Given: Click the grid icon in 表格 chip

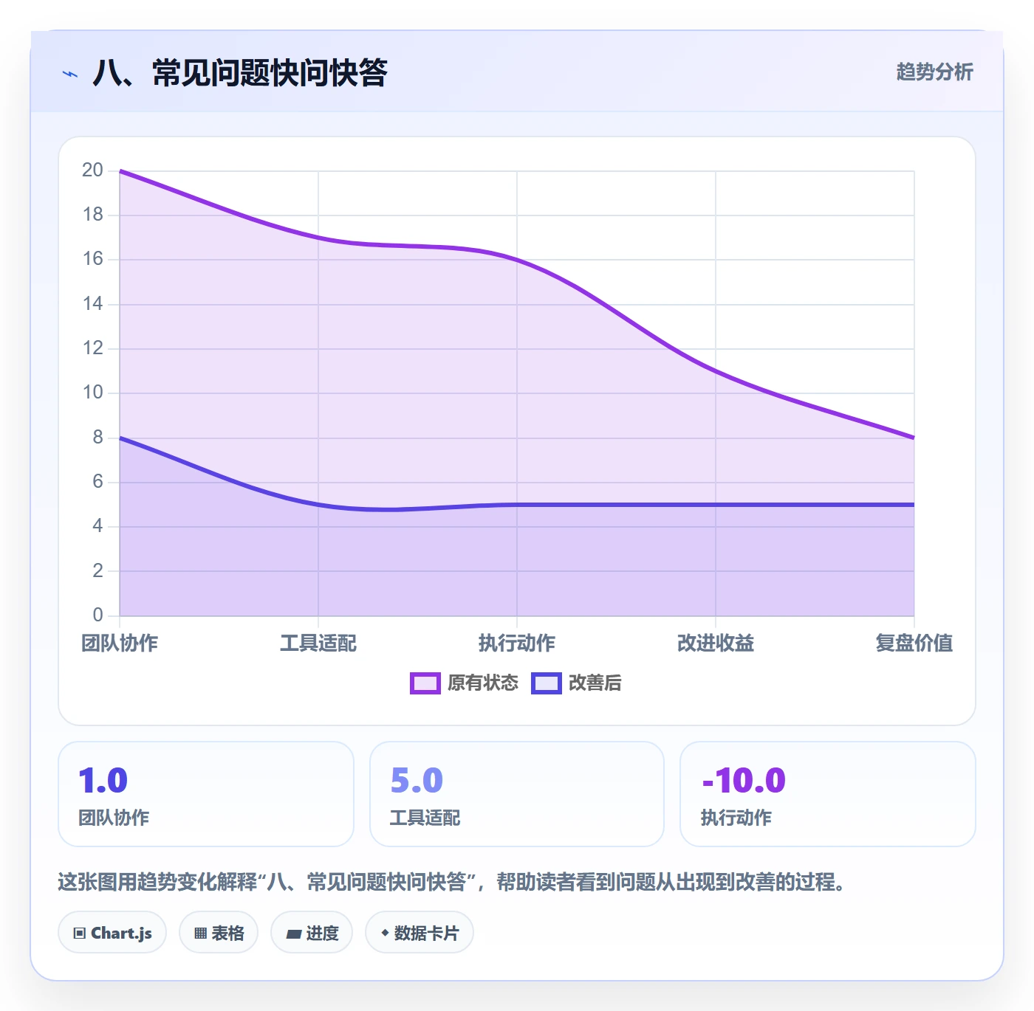Looking at the screenshot, I should pos(200,934).
